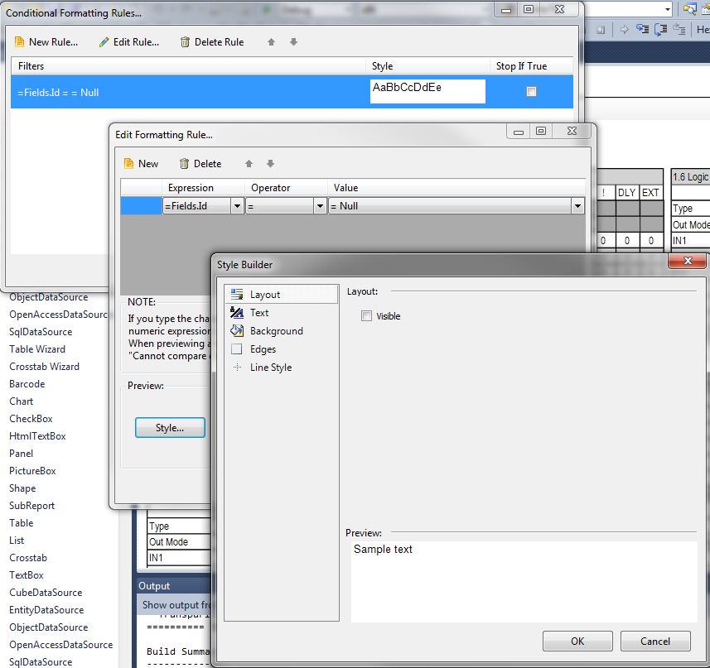Click the forward arrow toolbar icon
Image resolution: width=710 pixels, height=668 pixels.
pyautogui.click(x=625, y=30)
